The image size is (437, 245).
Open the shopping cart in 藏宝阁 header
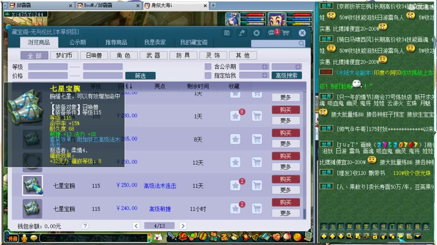click(x=285, y=33)
